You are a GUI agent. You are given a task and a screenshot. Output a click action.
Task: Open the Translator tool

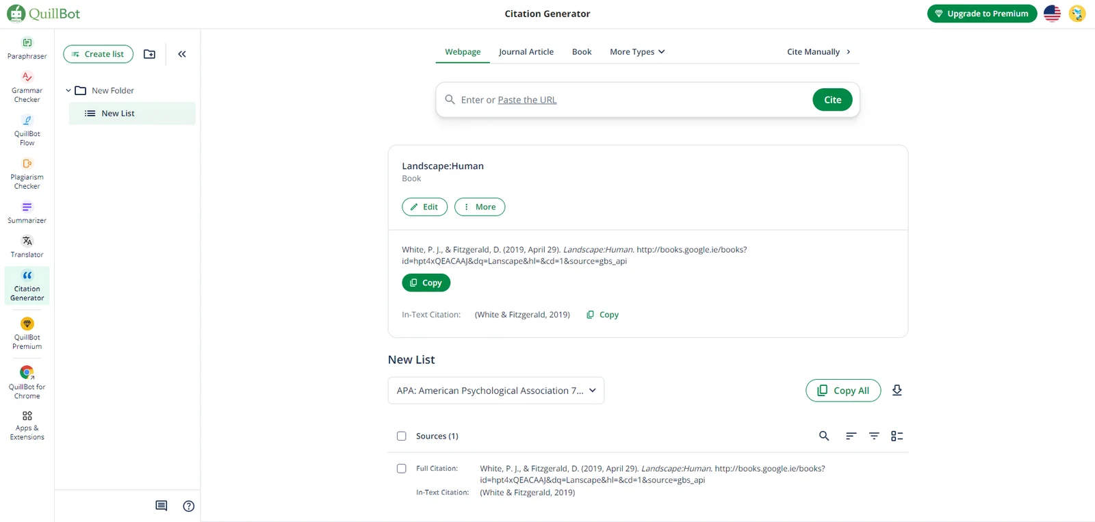tap(27, 246)
